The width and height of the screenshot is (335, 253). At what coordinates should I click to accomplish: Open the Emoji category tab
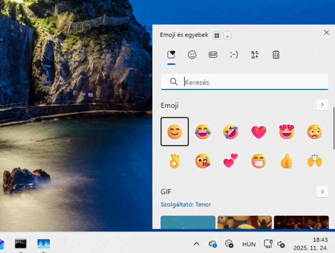192,55
